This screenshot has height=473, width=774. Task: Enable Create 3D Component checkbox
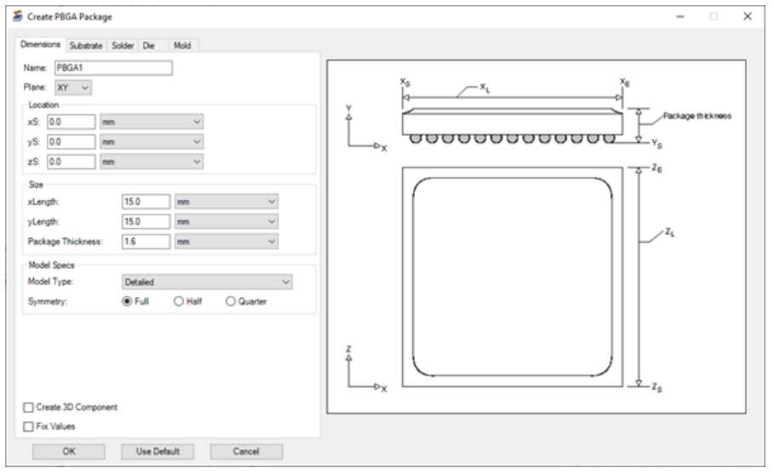coord(28,407)
